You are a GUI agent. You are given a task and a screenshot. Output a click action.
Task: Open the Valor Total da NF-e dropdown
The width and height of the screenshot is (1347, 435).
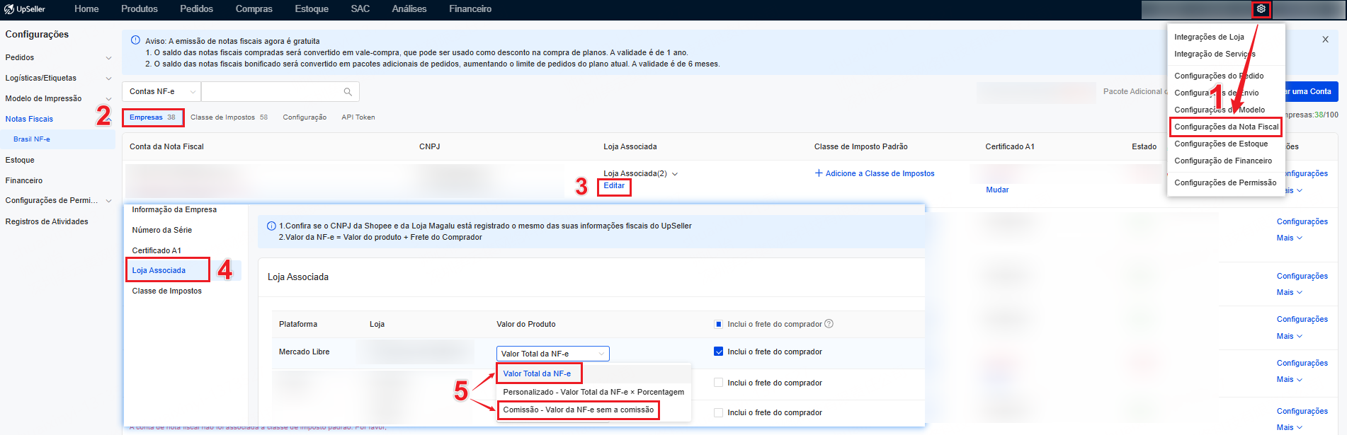(552, 354)
